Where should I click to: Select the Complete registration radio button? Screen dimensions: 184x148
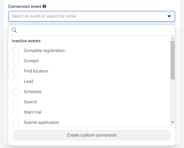[x=15, y=51]
